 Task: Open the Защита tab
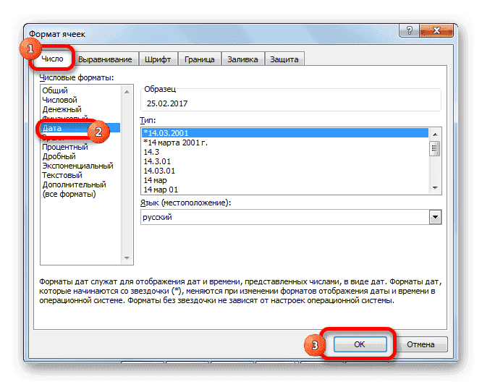[x=284, y=59]
